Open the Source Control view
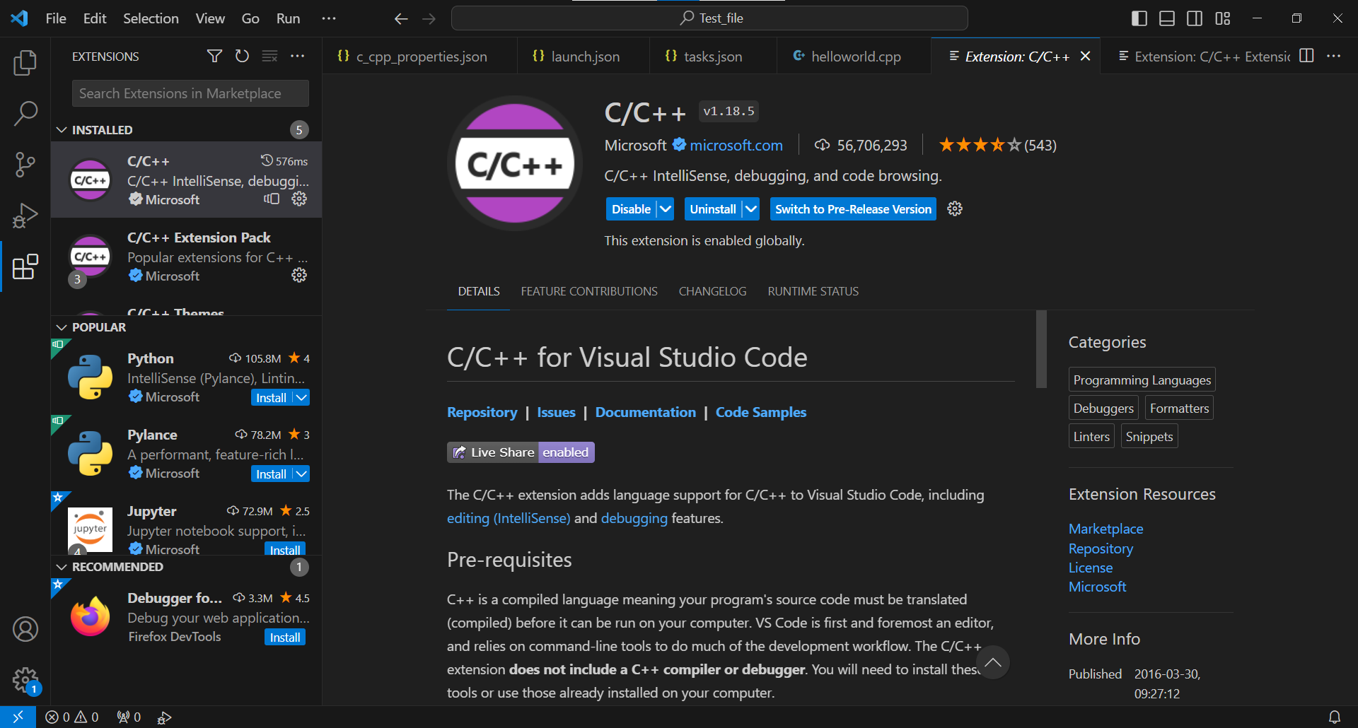Image resolution: width=1358 pixels, height=728 pixels. click(25, 164)
